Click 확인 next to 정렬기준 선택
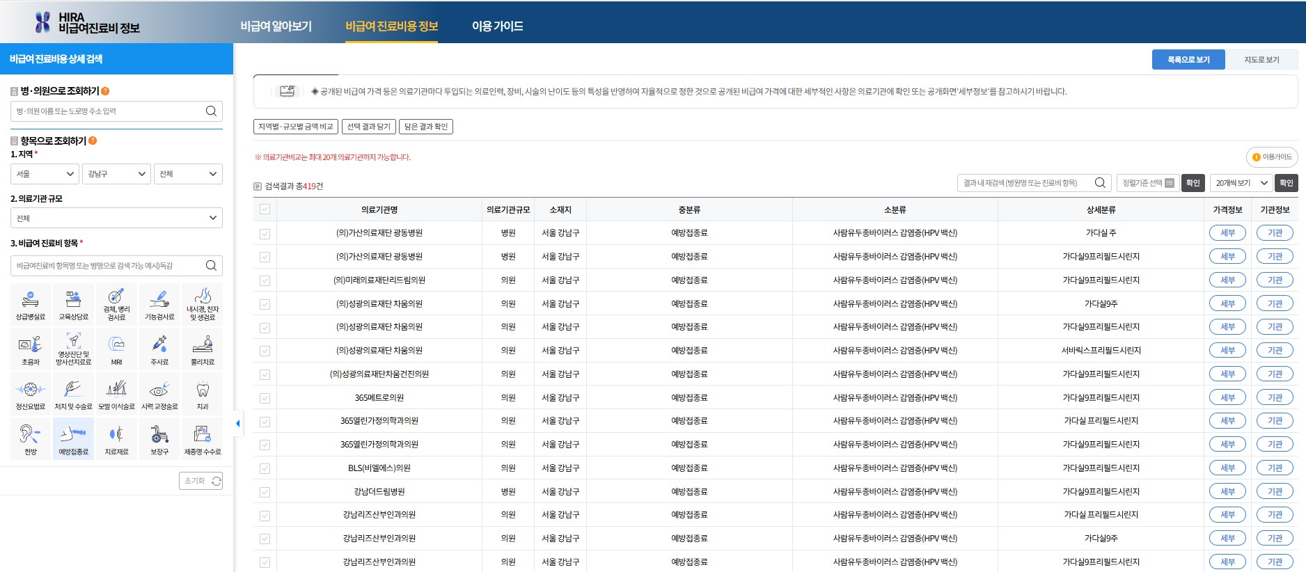The width and height of the screenshot is (1306, 572). click(1193, 183)
